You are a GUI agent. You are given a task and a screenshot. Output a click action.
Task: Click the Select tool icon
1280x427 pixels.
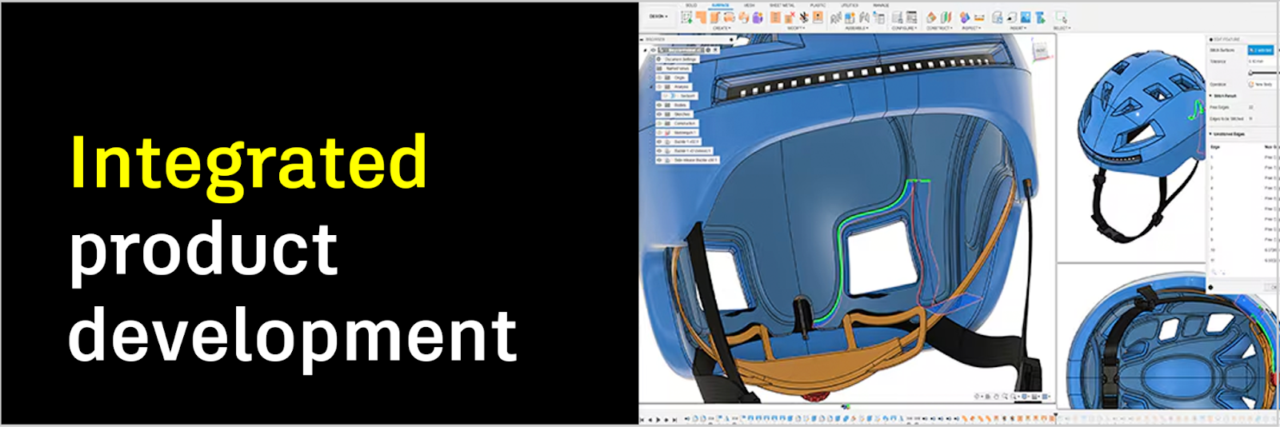click(x=1062, y=18)
